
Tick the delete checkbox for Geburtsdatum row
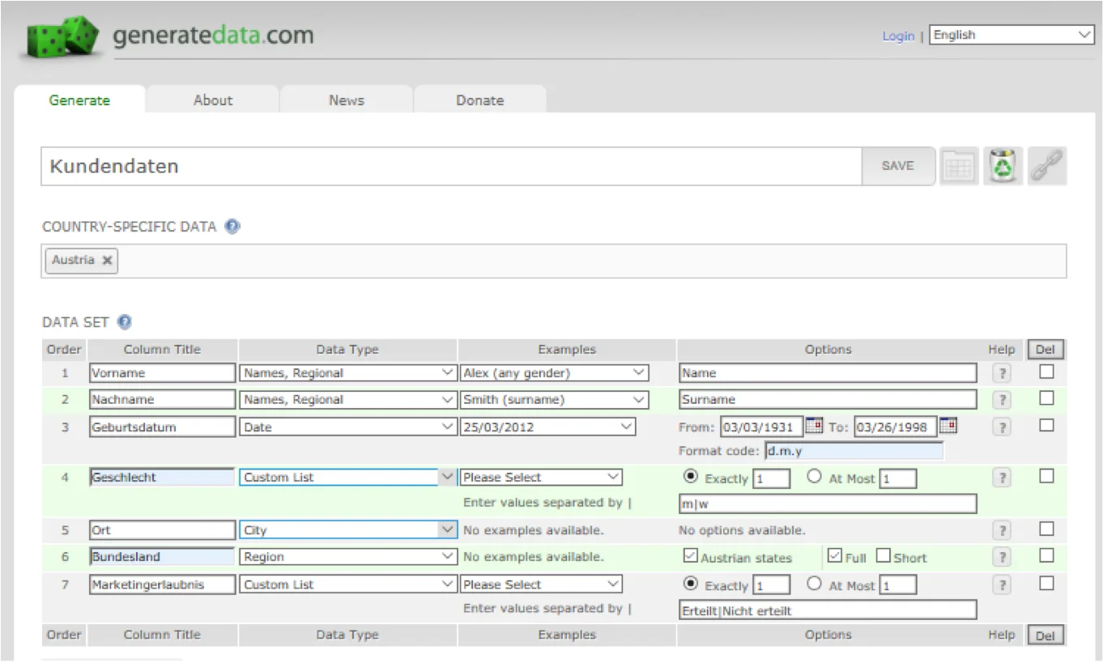(x=1046, y=425)
